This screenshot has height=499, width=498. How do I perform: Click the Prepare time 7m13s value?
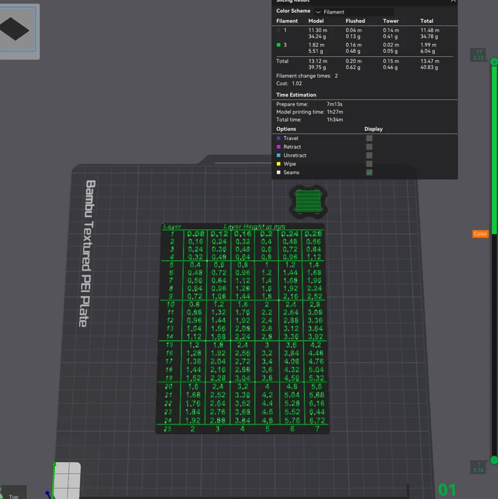point(335,104)
